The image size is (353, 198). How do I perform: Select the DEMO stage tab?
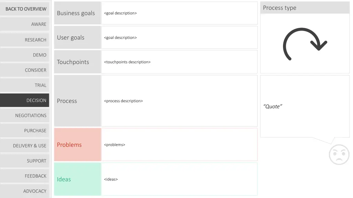click(x=24, y=55)
